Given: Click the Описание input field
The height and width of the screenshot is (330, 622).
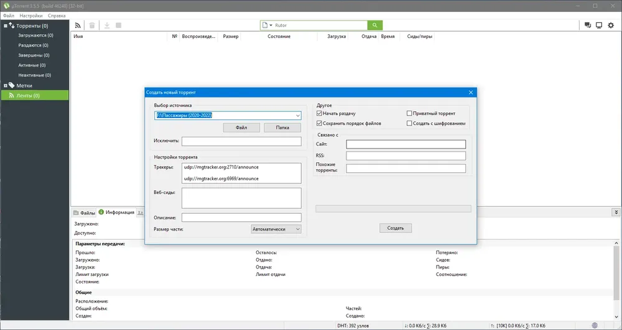Looking at the screenshot, I should pos(241,218).
